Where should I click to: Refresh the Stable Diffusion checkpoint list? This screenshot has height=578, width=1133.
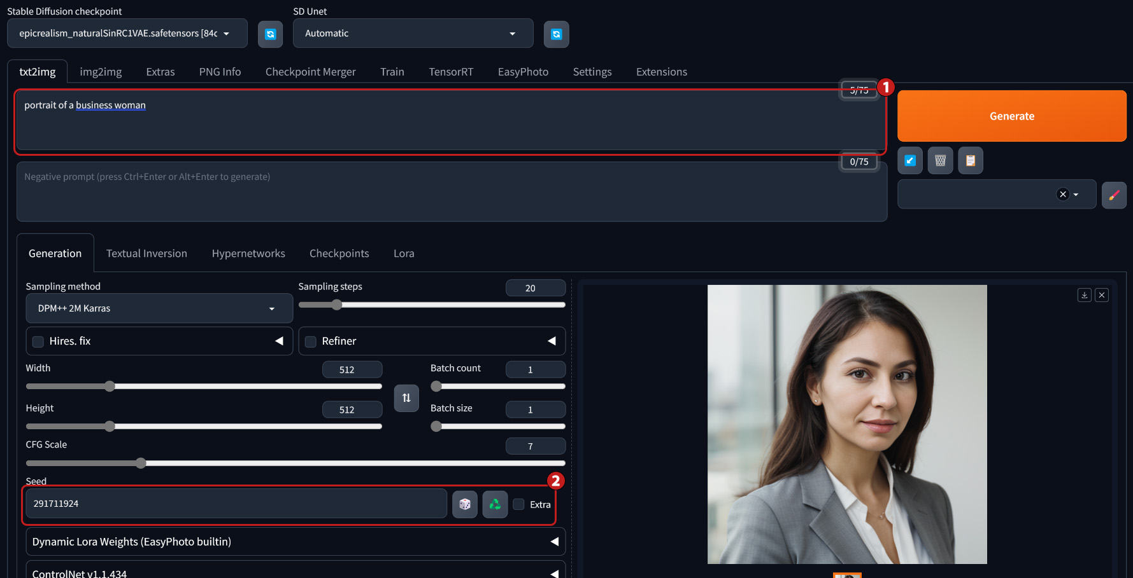[270, 34]
